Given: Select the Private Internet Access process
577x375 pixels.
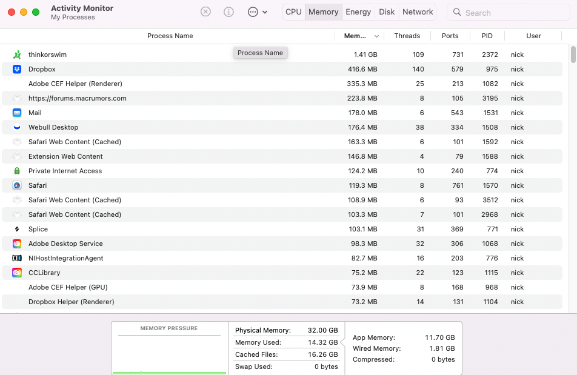Looking at the screenshot, I should pos(65,171).
